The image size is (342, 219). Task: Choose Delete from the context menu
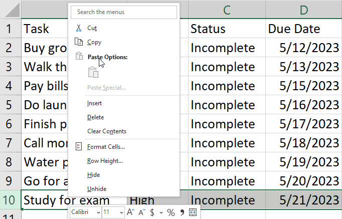95,117
